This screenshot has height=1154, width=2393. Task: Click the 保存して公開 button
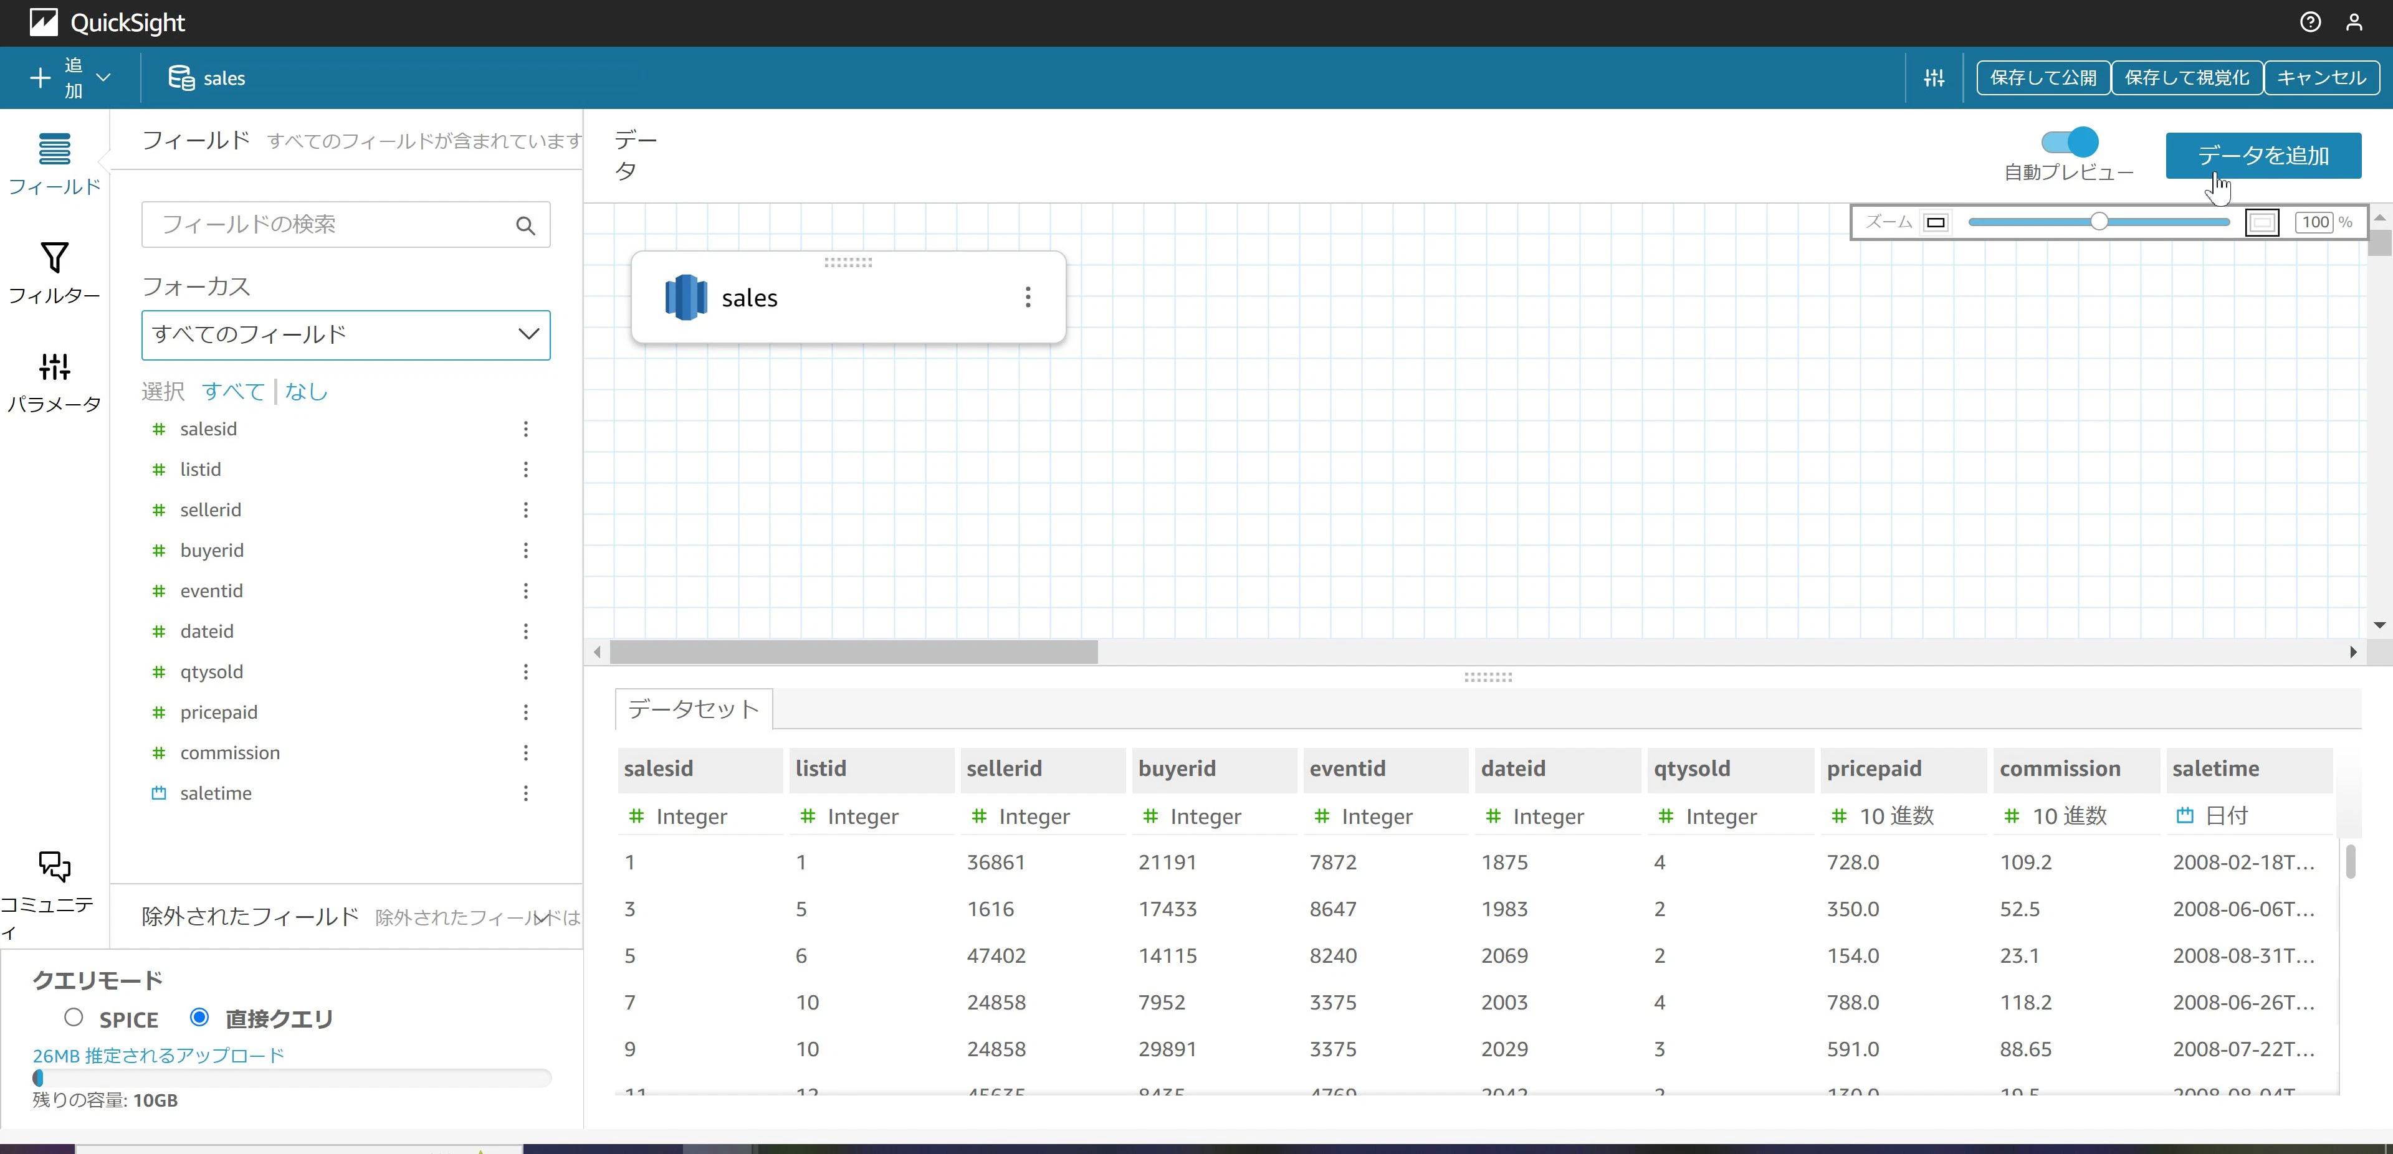pyautogui.click(x=2043, y=78)
